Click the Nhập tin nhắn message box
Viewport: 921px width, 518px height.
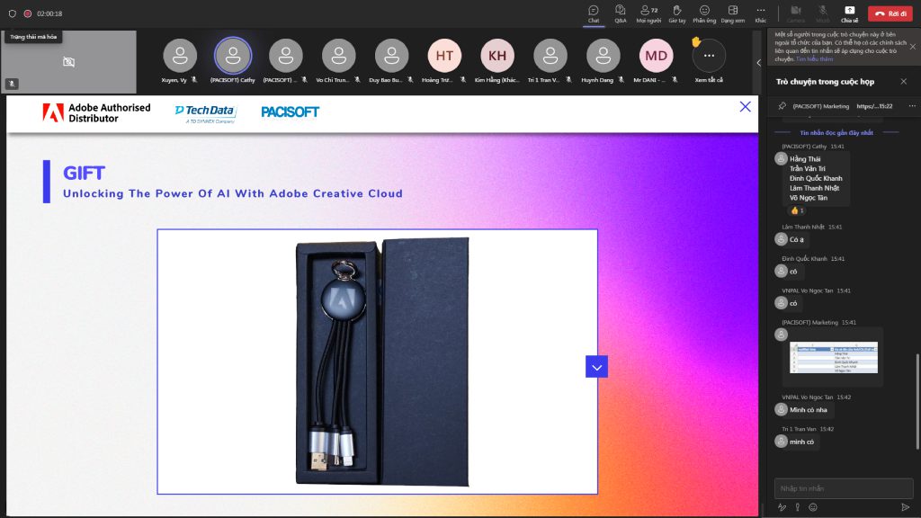click(x=844, y=488)
